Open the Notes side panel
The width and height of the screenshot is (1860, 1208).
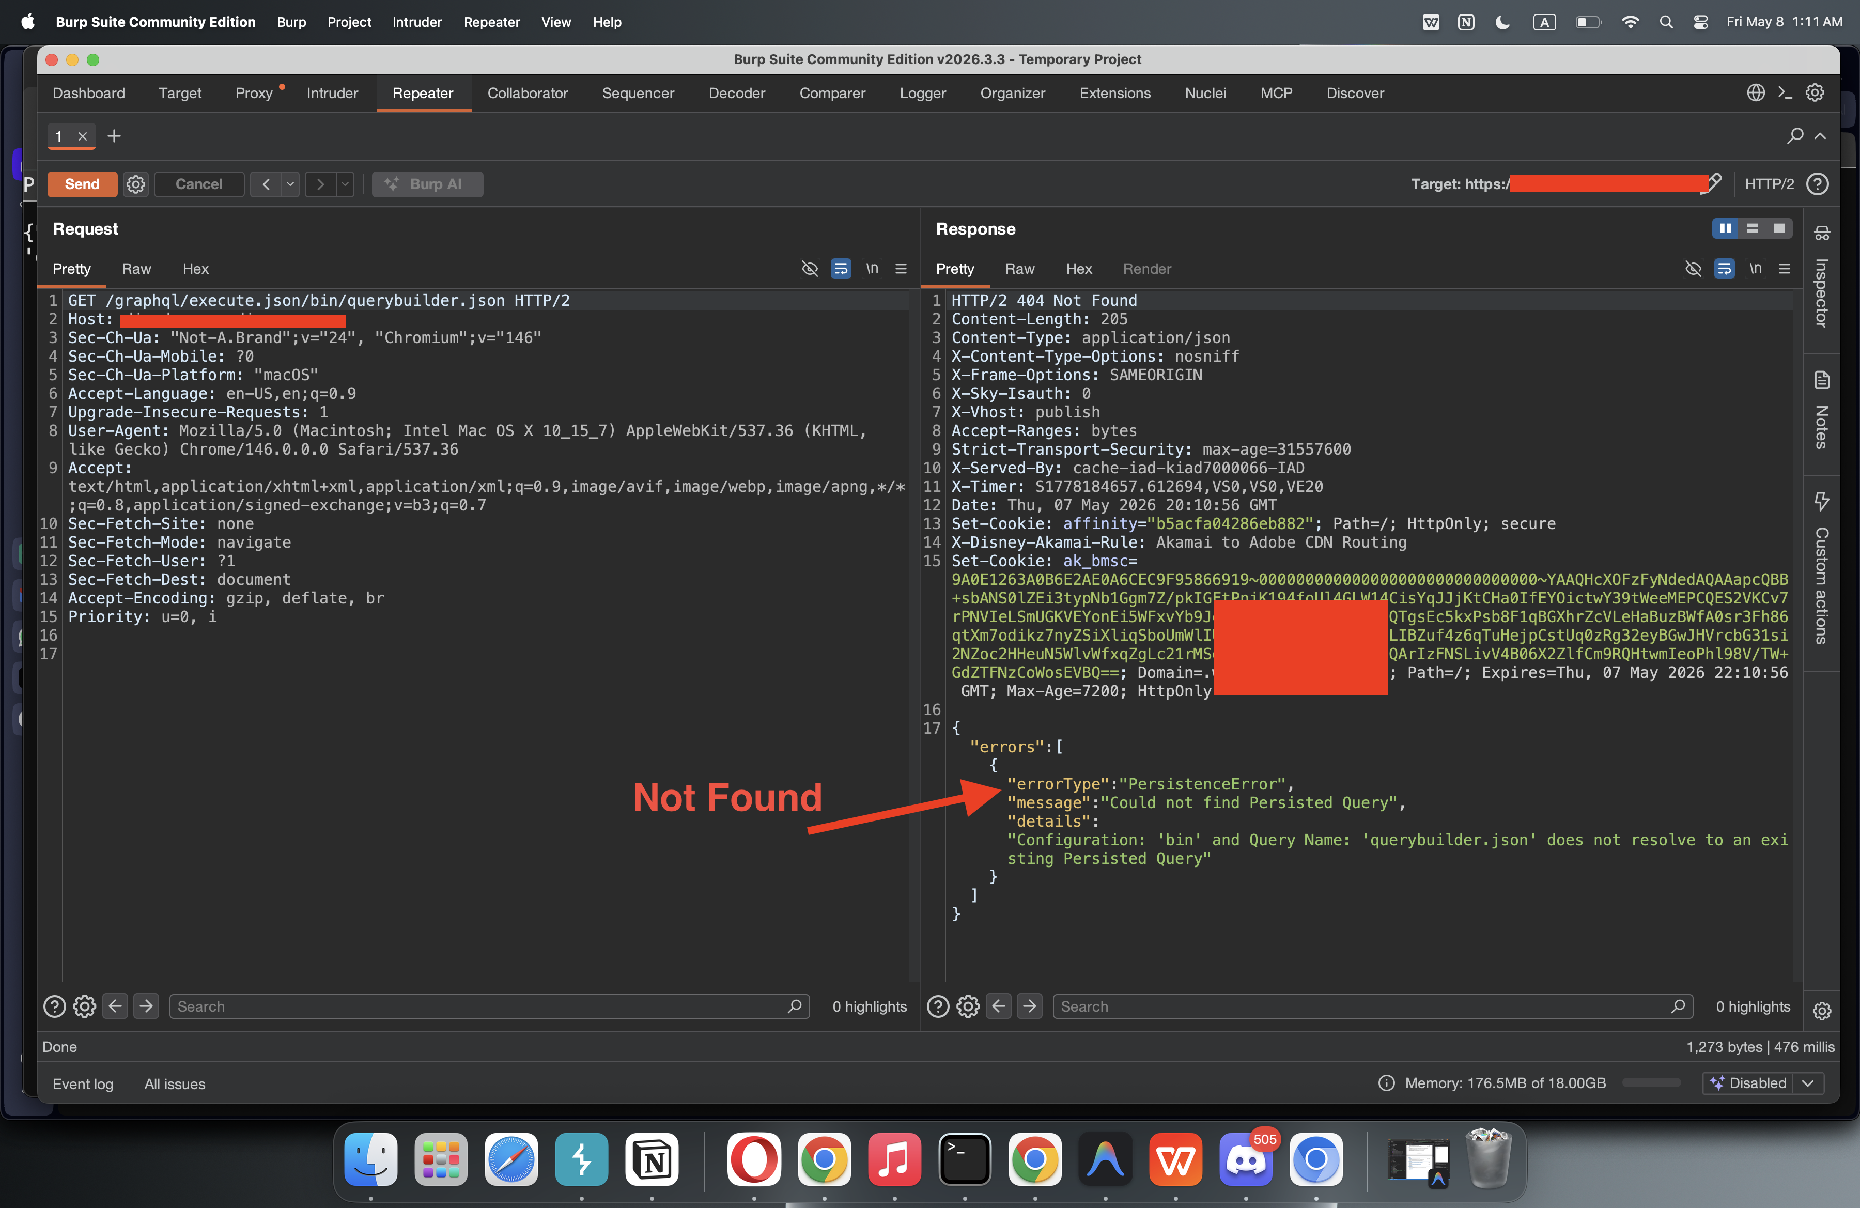1822,410
